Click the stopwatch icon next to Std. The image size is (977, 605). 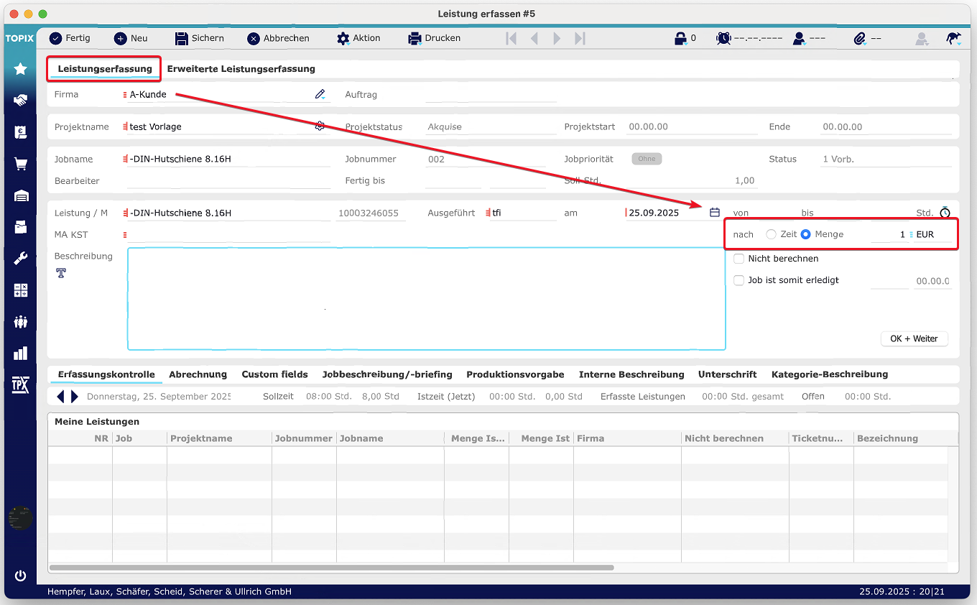[x=945, y=213]
